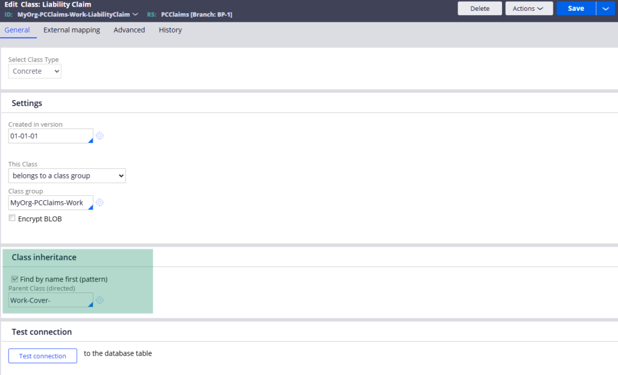Click the 'Edit Class: Liability Claim' title
This screenshot has height=375, width=618.
48,4
